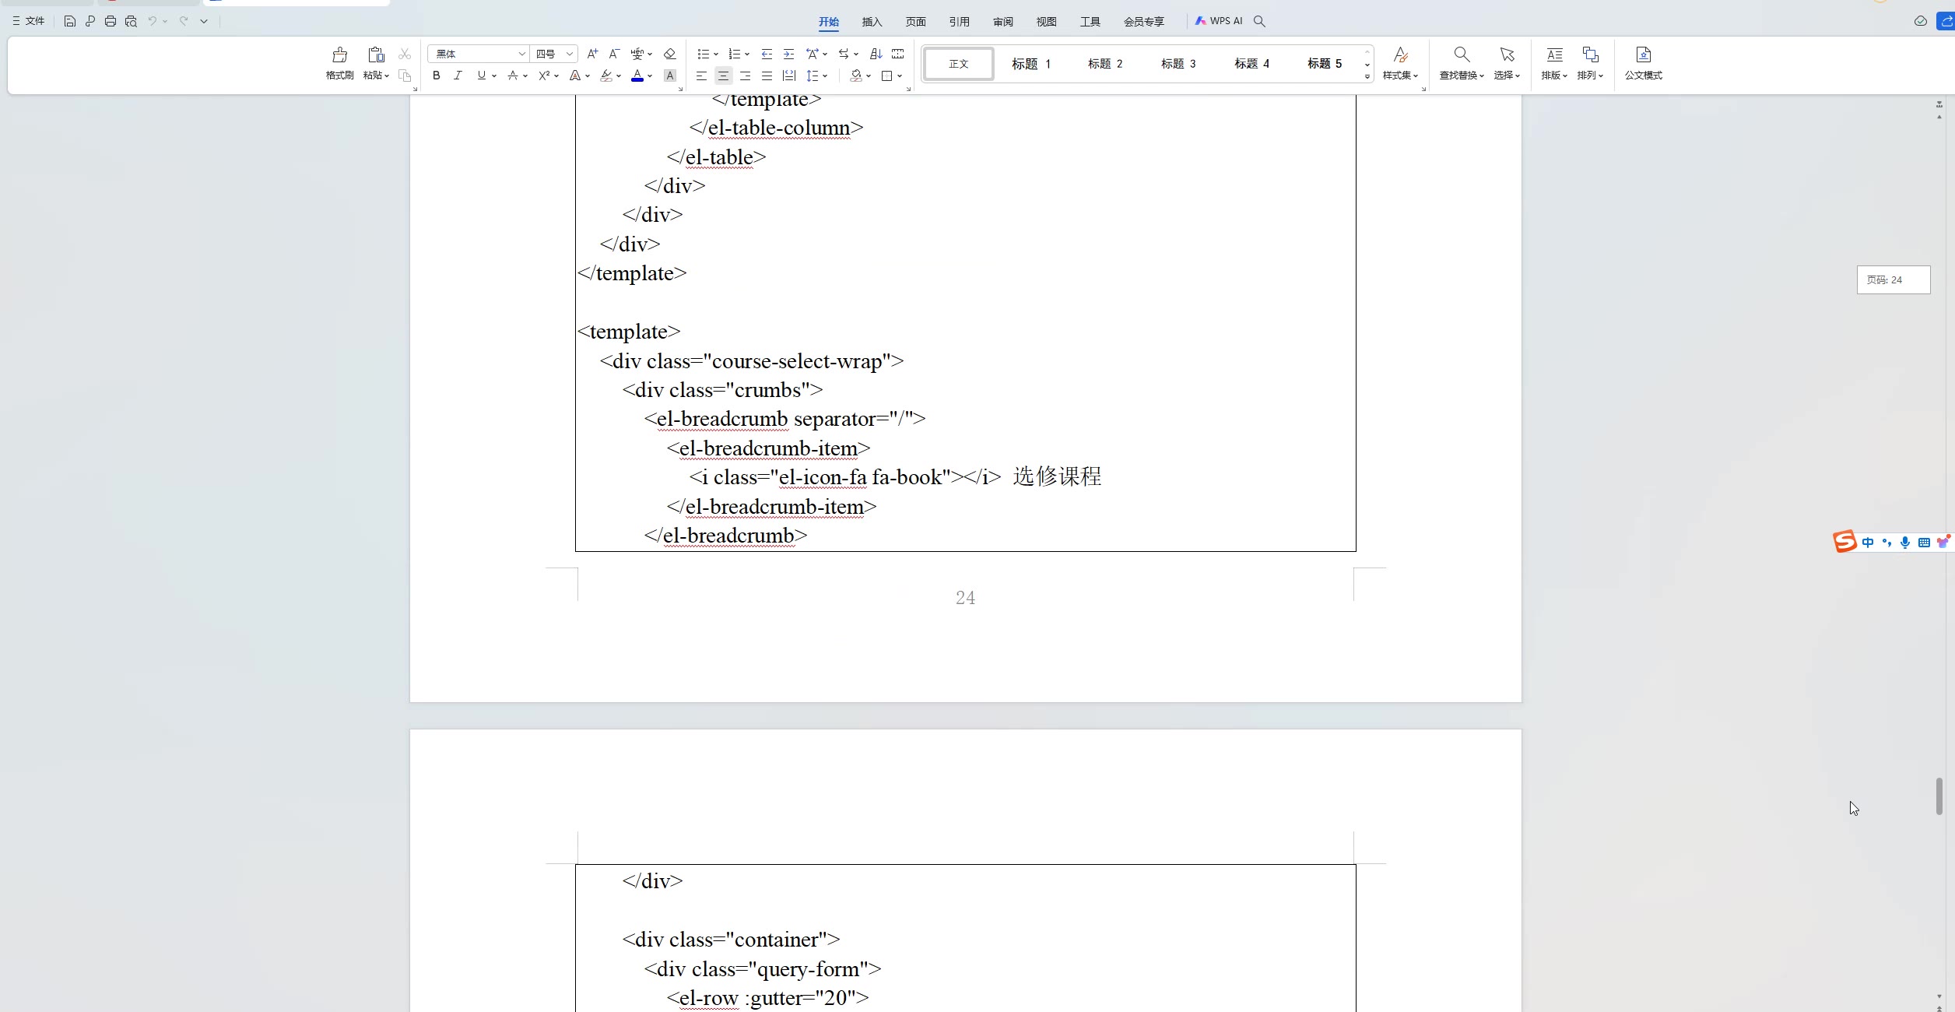Expand the customize quick access toolbar chevron
The height and width of the screenshot is (1012, 1955).
(x=204, y=21)
